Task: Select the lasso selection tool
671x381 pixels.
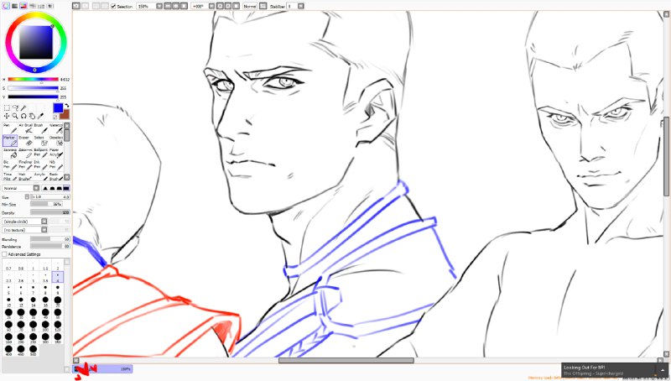Action: click(x=15, y=108)
